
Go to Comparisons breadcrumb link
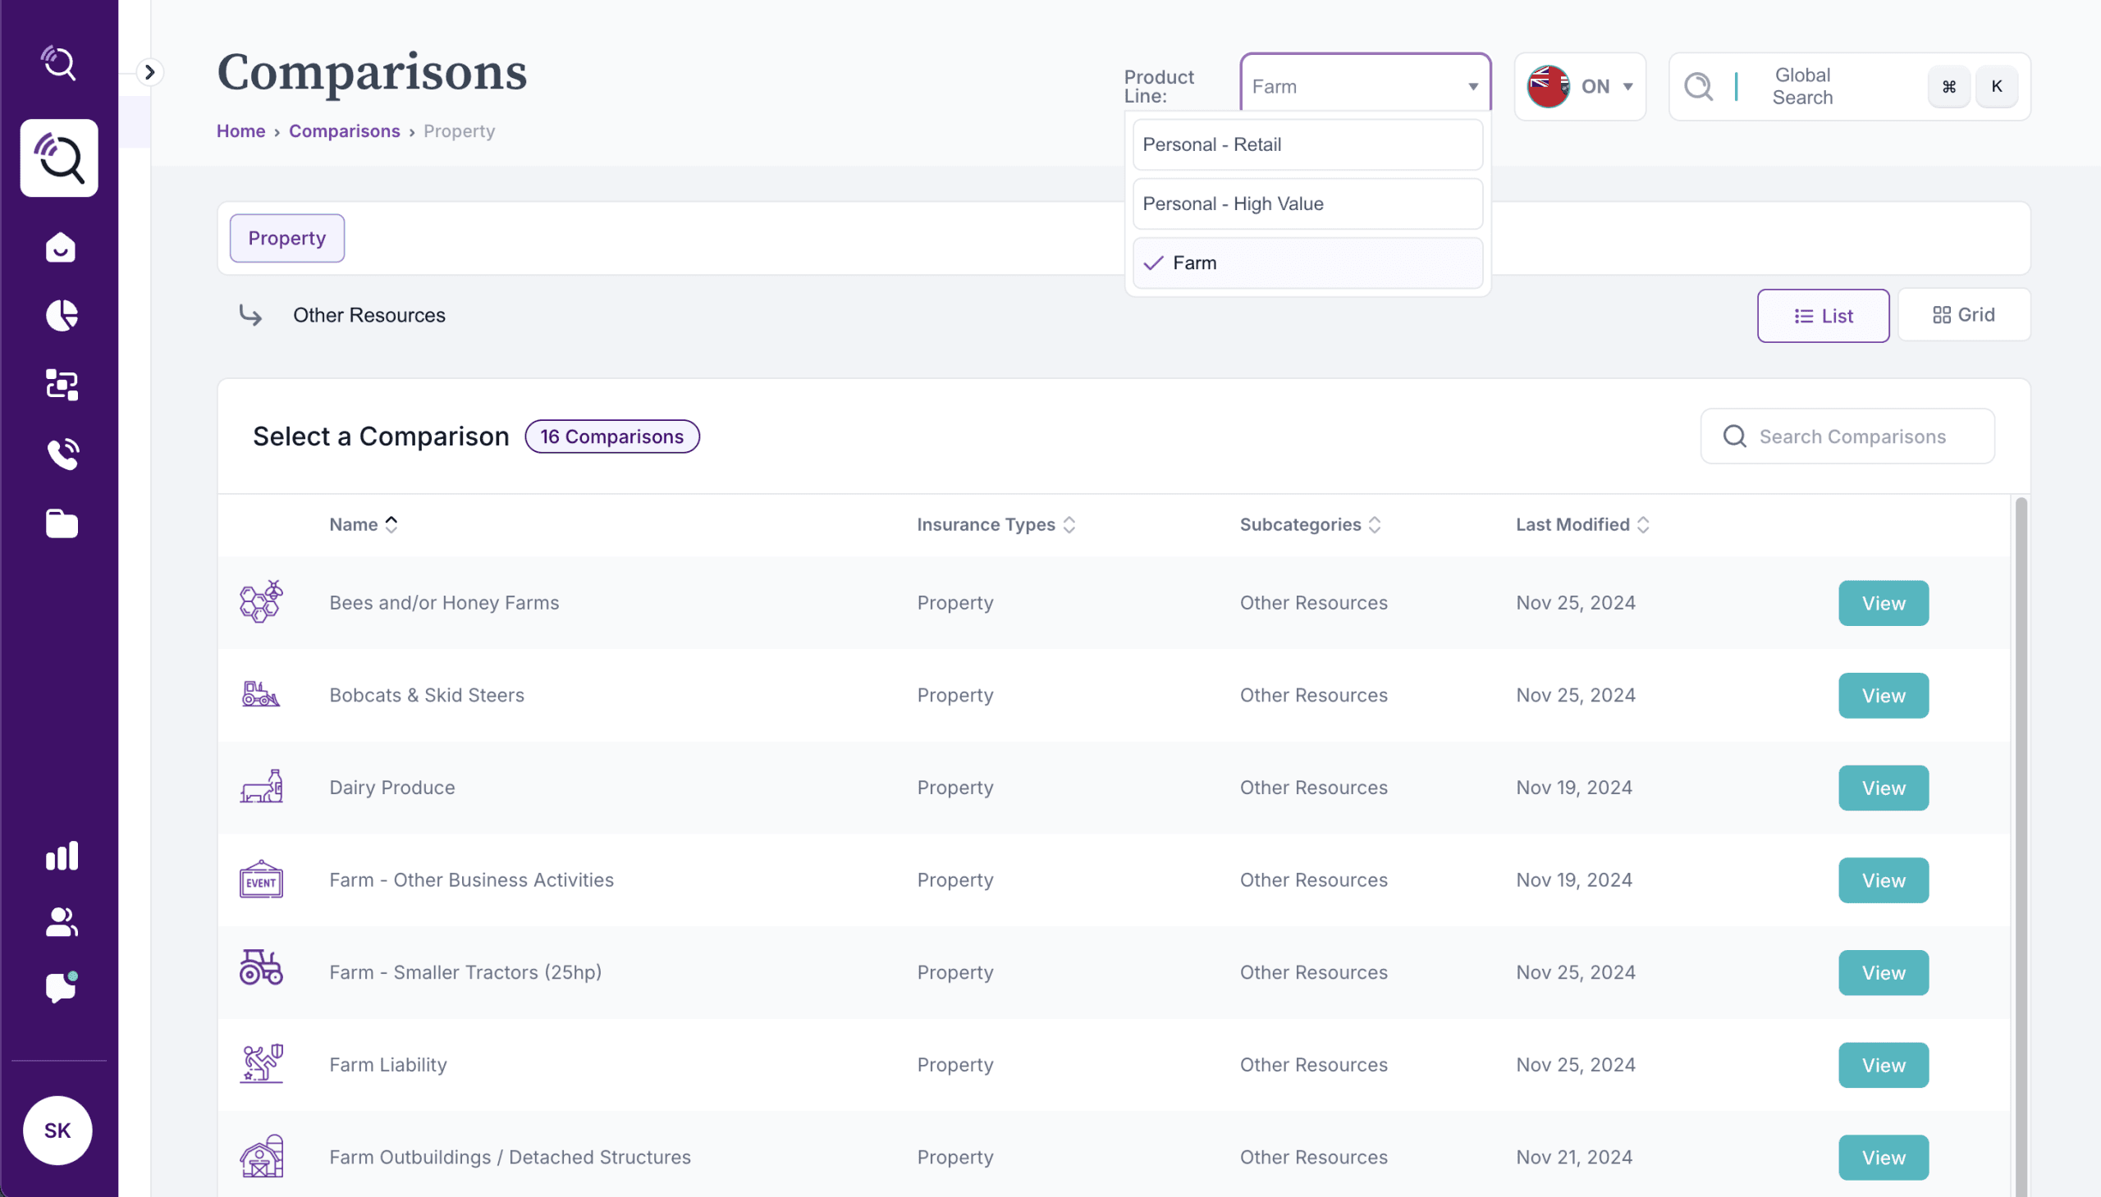coord(344,131)
